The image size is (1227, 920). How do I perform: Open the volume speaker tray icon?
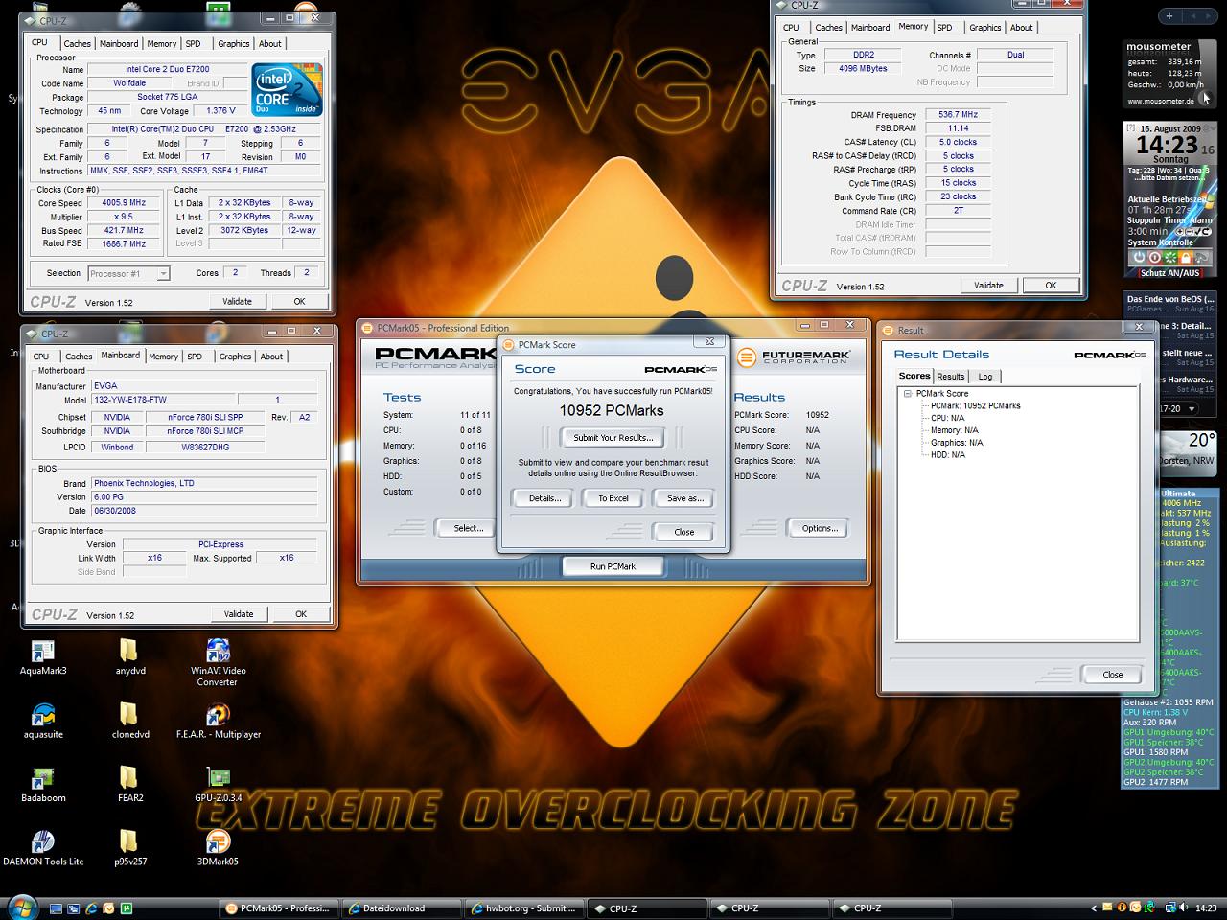click(x=1185, y=908)
